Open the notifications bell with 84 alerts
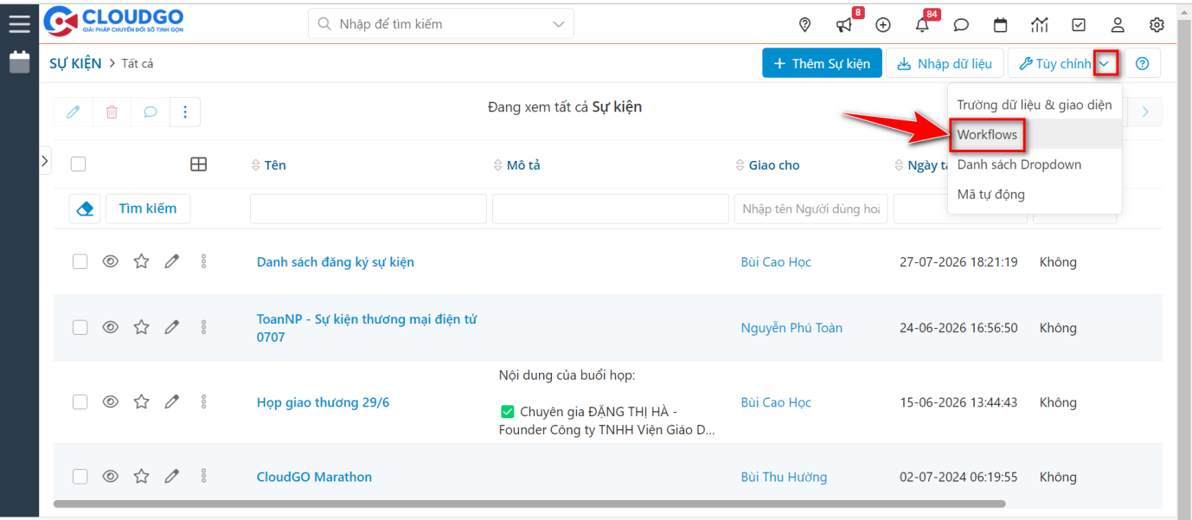The image size is (1192, 520). tap(922, 25)
